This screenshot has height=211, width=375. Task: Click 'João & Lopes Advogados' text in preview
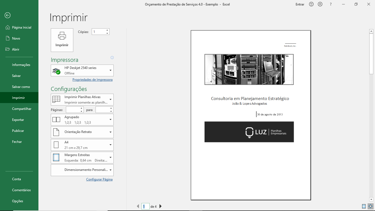(x=250, y=104)
